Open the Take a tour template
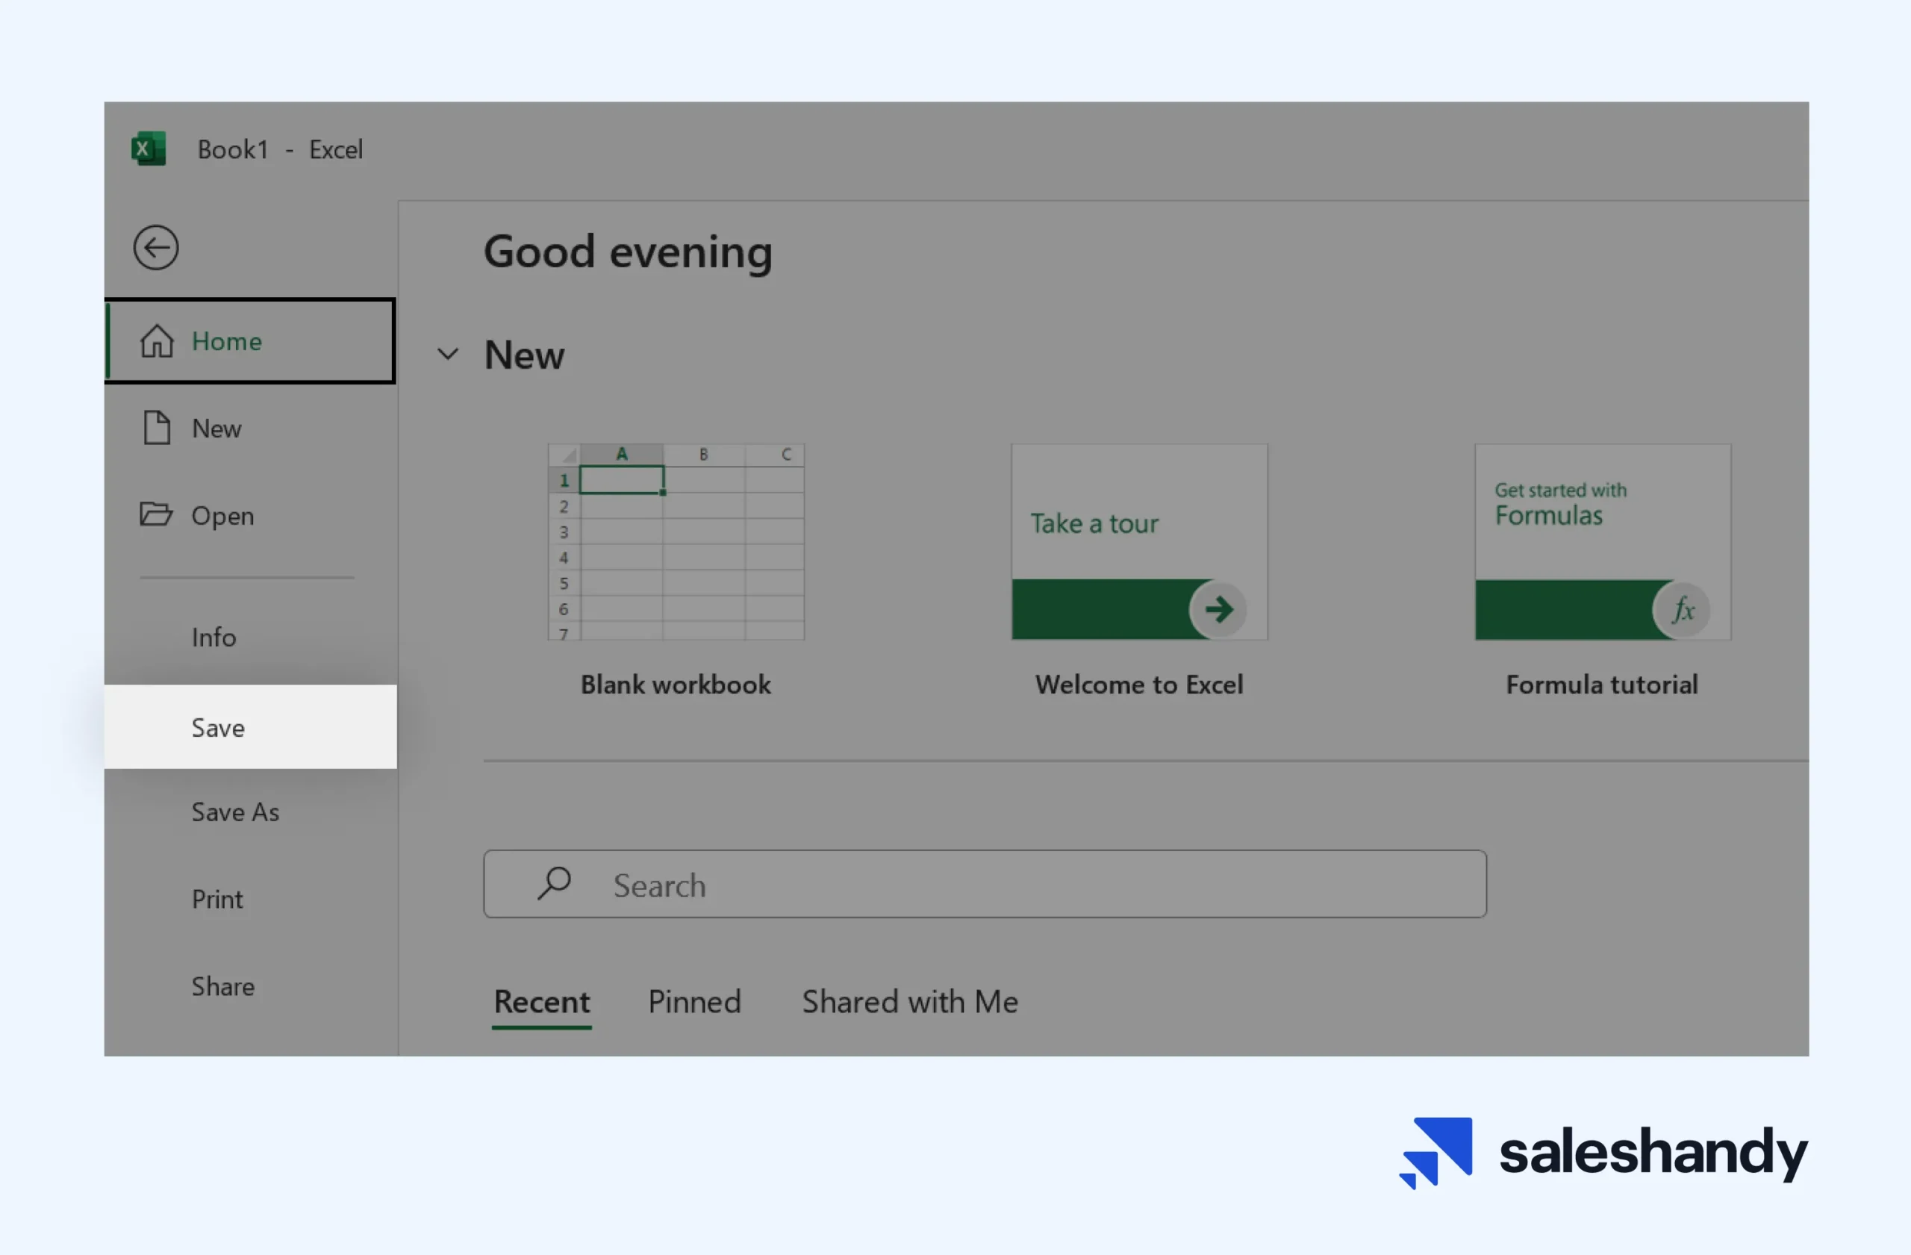This screenshot has width=1911, height=1255. pos(1139,542)
